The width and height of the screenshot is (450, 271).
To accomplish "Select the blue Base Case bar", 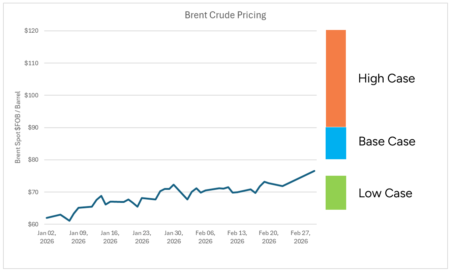I will [x=336, y=143].
